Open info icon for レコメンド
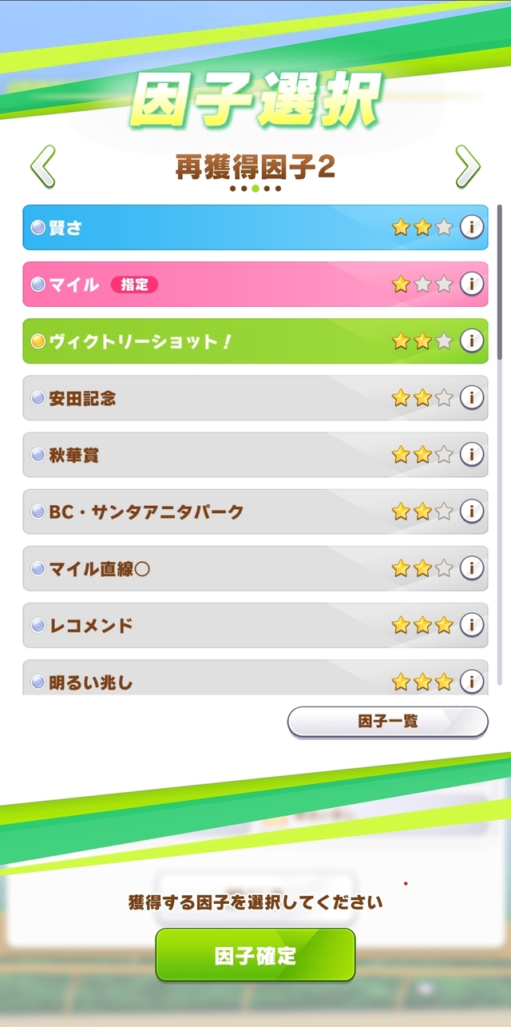The image size is (511, 1027). tap(472, 625)
